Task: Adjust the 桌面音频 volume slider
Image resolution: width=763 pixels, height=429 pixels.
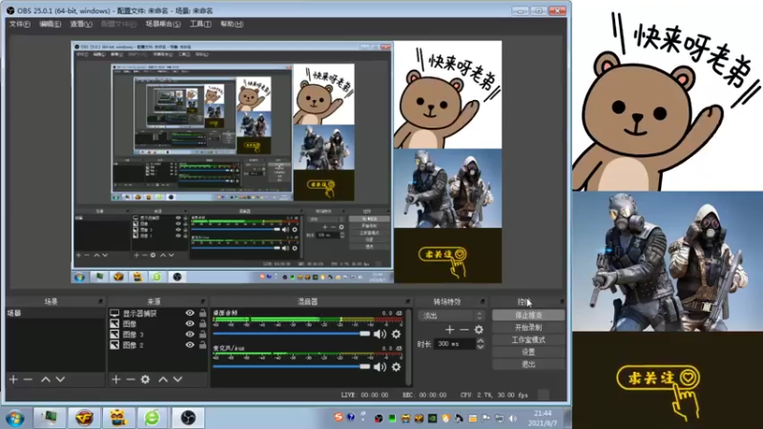Action: [x=292, y=334]
